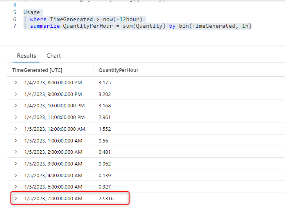Click the where TimeGenerated query line
The height and width of the screenshot is (210, 285).
click(x=87, y=19)
